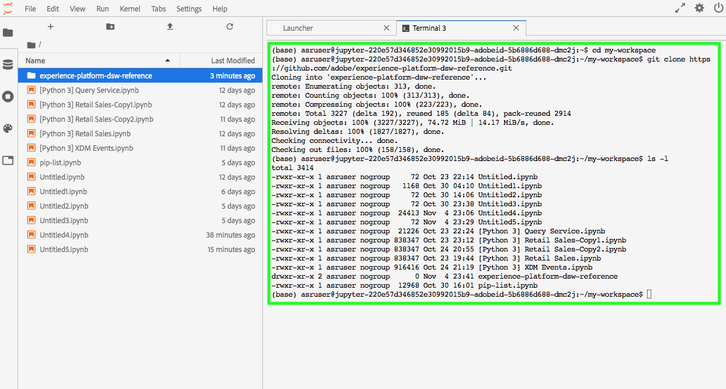This screenshot has width=726, height=389.
Task: Select Untitled1.ipynb in file browser
Action: (x=140, y=192)
